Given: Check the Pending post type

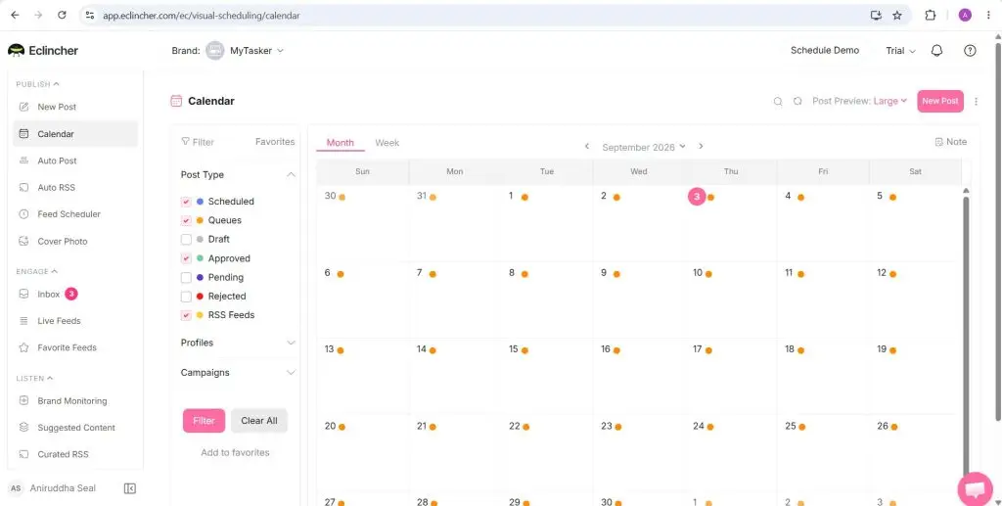Looking at the screenshot, I should pos(186,277).
